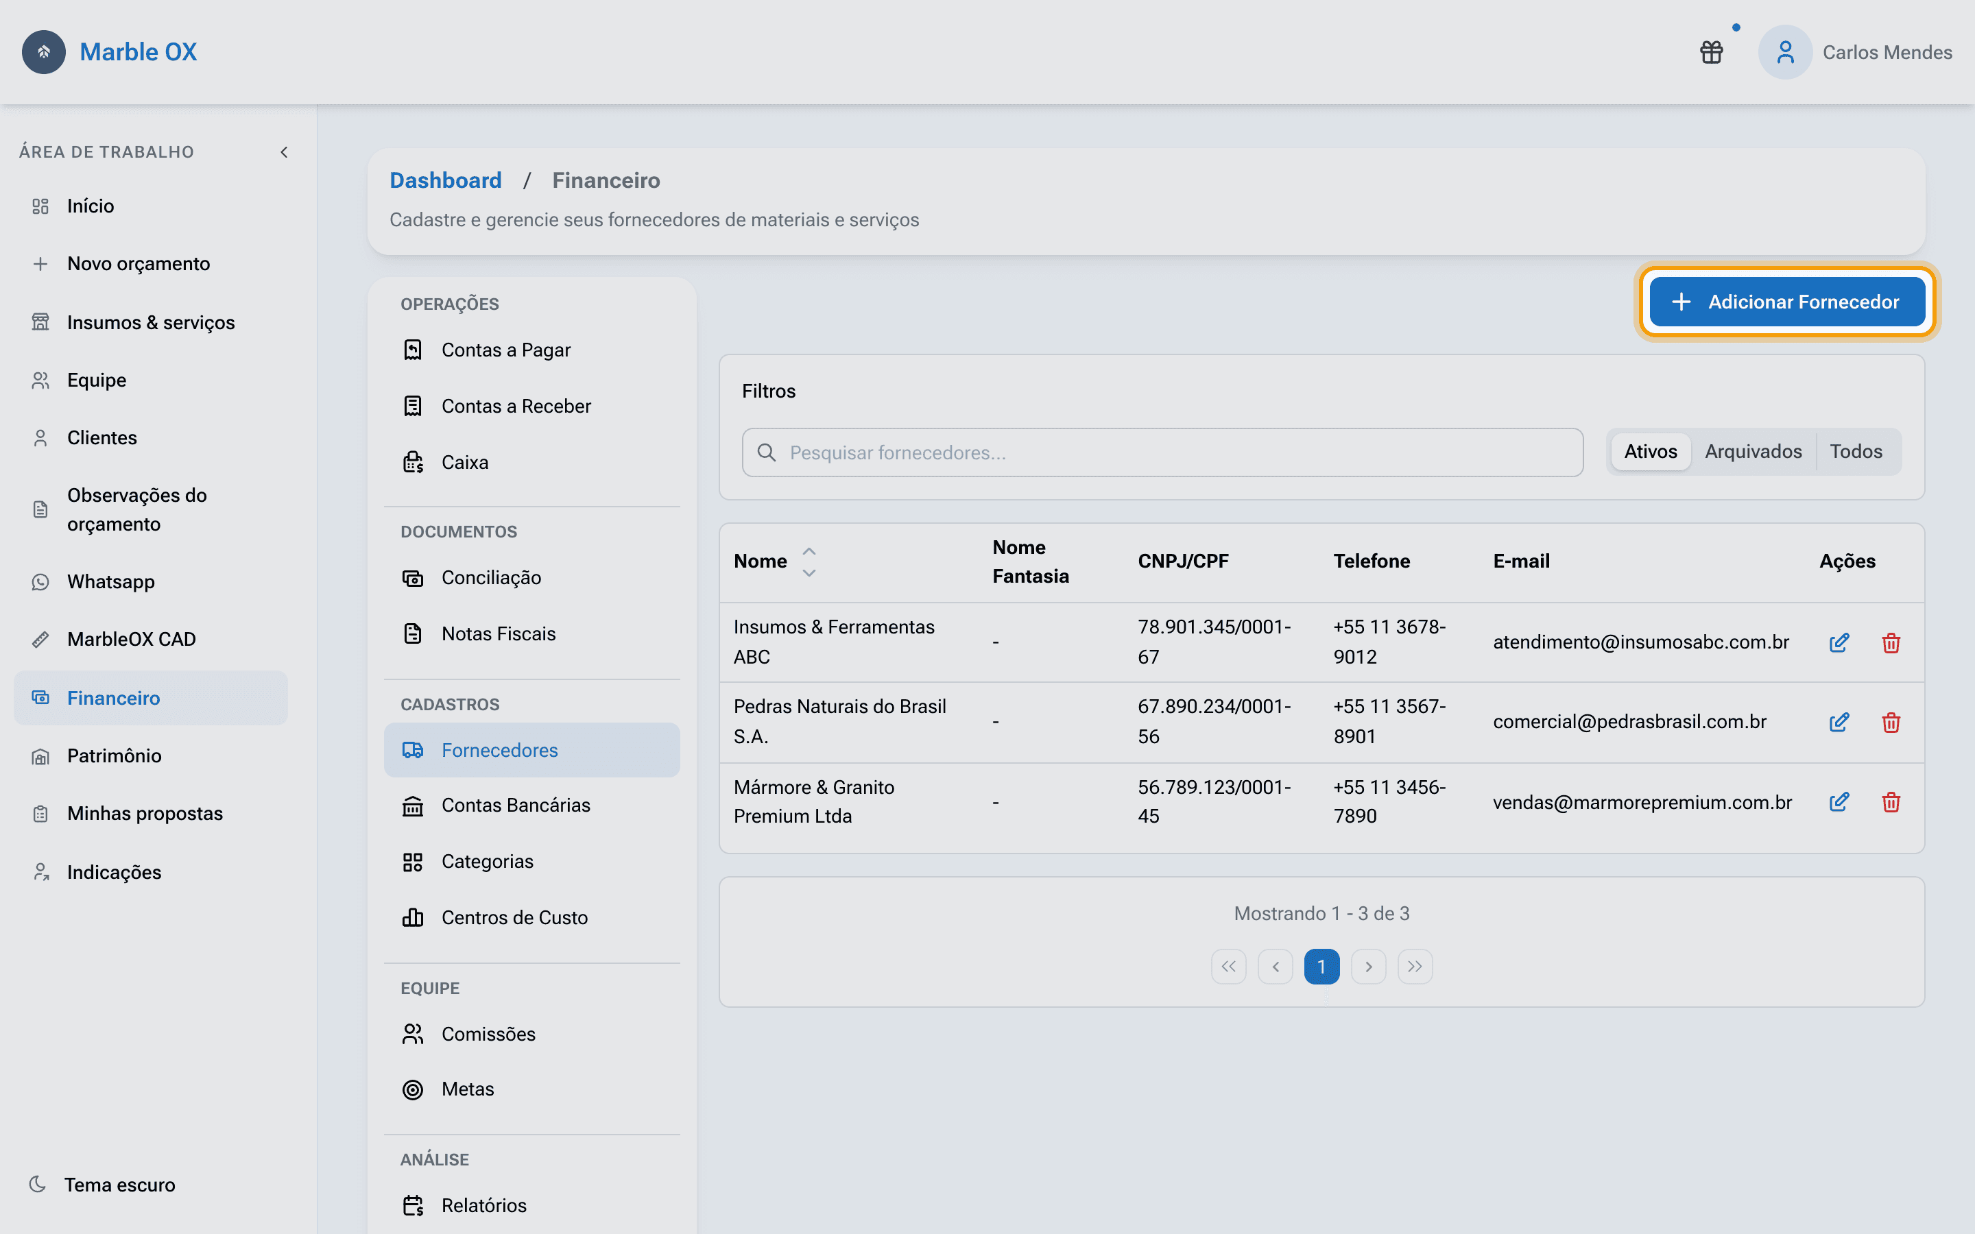The width and height of the screenshot is (1975, 1234).
Task: Click the Contas Bancárias bank icon
Action: 413,806
